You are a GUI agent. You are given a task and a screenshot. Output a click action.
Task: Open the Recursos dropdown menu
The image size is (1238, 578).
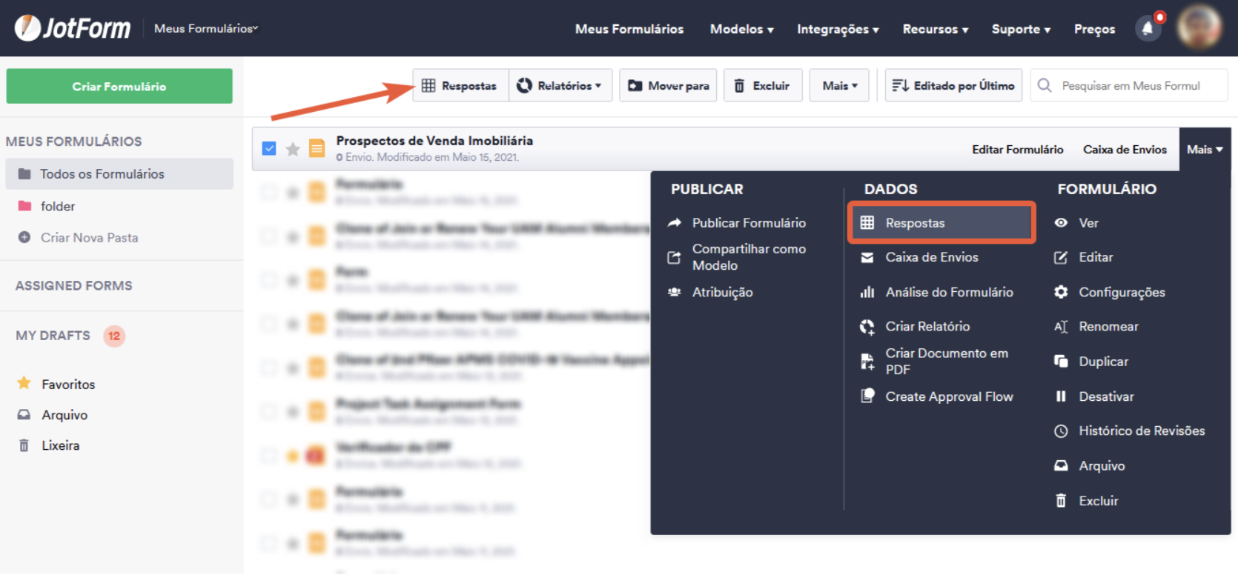[936, 29]
